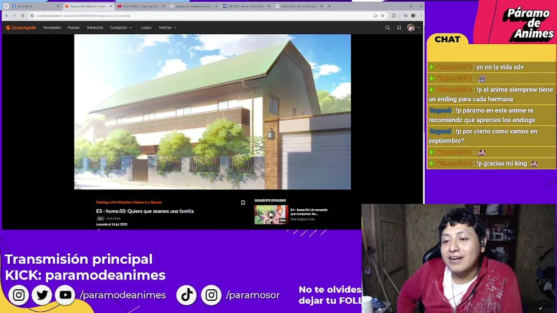Reload the current page

point(23,16)
